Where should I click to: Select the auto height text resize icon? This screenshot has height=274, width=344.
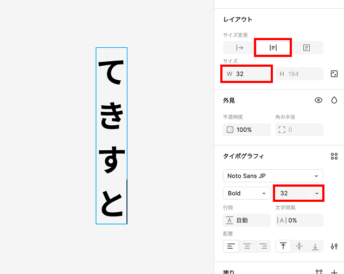[273, 48]
